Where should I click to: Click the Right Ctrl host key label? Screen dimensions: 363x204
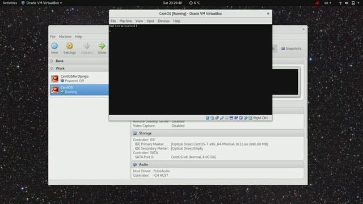tap(260, 118)
